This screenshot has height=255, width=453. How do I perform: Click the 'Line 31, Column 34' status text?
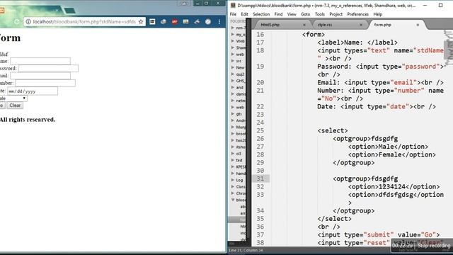[x=246, y=250]
